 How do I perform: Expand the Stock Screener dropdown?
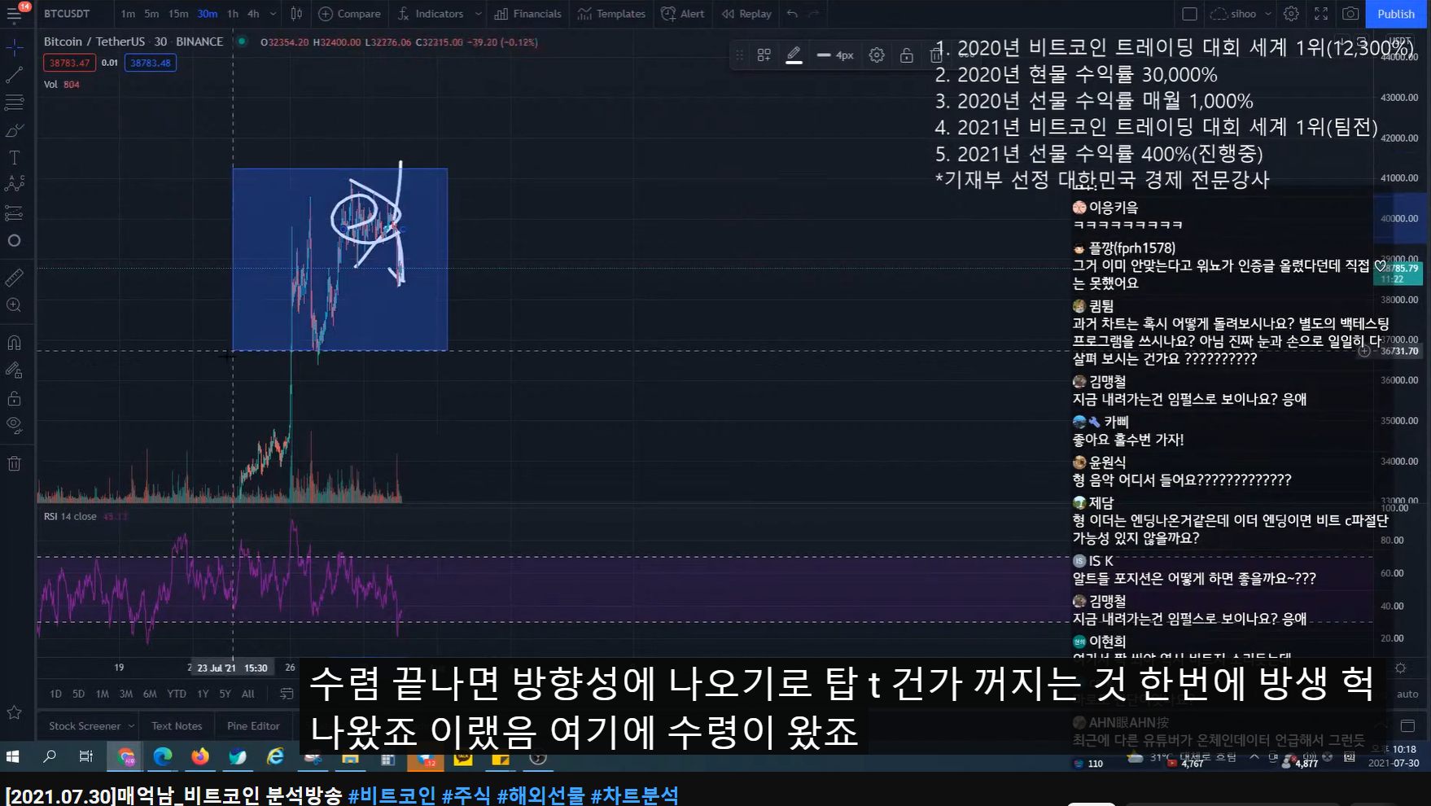click(131, 726)
